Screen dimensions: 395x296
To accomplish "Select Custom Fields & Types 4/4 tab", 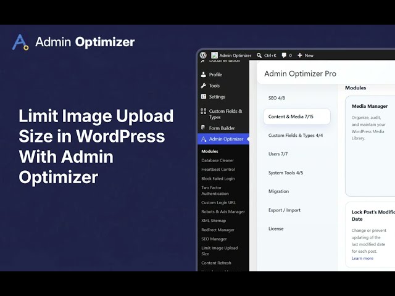I will [296, 136].
